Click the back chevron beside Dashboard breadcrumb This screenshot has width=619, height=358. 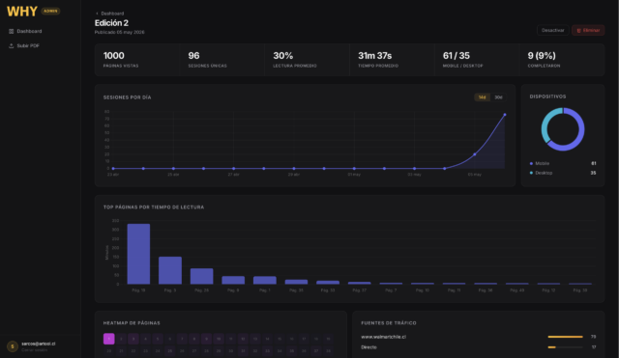[x=97, y=14]
